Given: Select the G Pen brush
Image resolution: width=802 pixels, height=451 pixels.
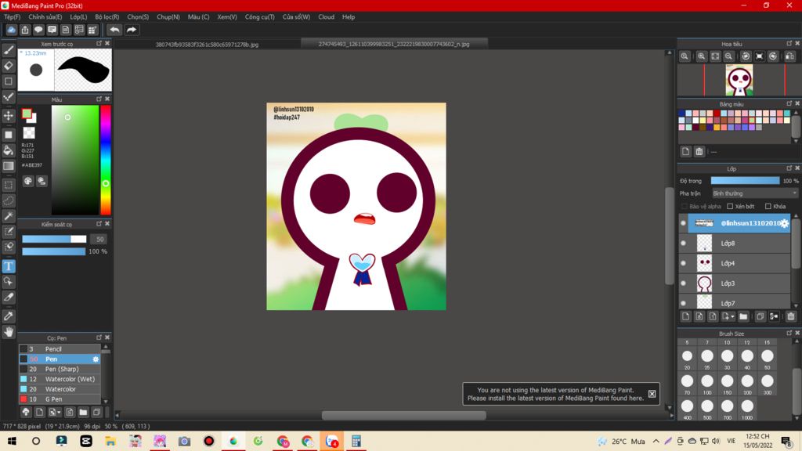Looking at the screenshot, I should pyautogui.click(x=60, y=399).
